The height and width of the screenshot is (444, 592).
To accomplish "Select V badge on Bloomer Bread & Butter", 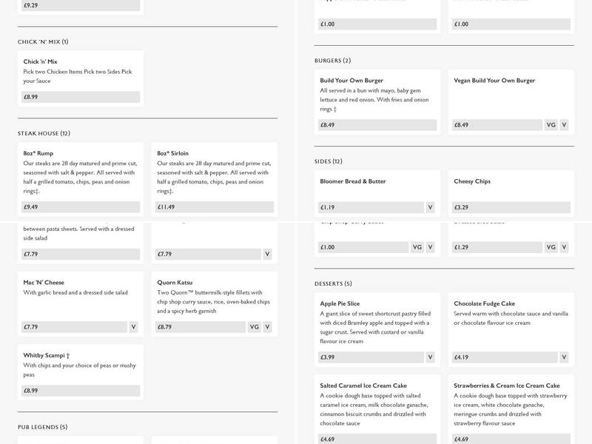I will pos(430,207).
